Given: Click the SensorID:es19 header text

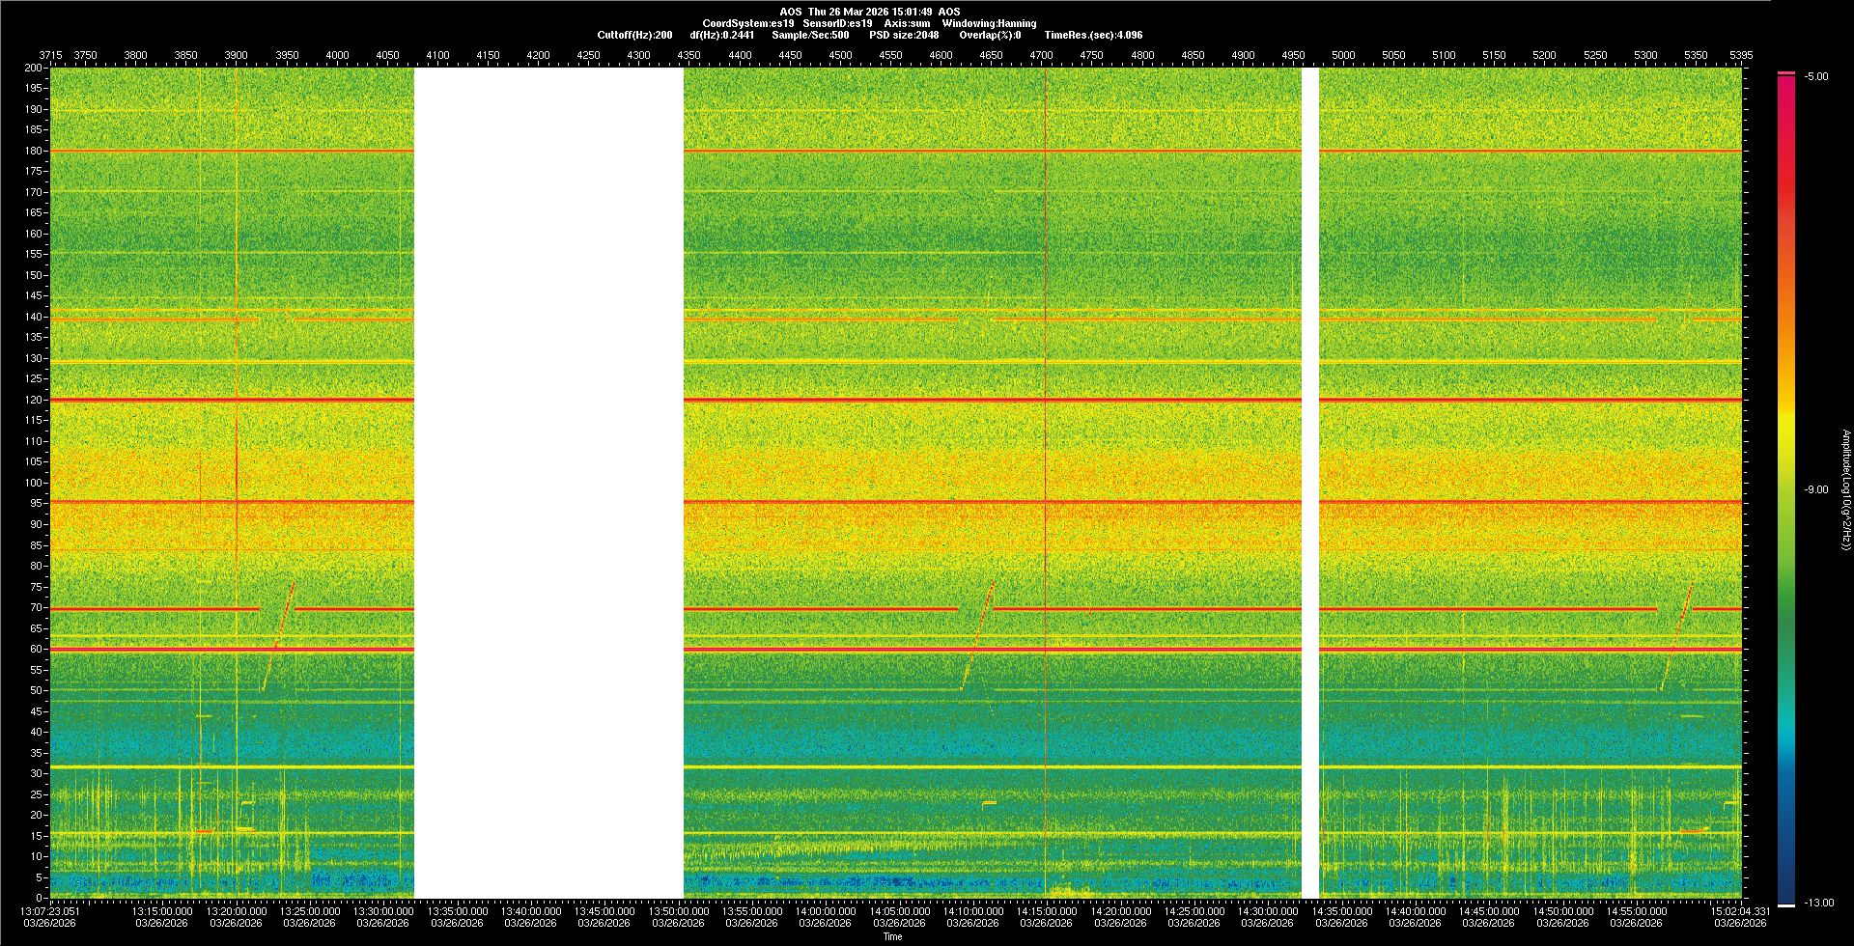Looking at the screenshot, I should [x=837, y=23].
